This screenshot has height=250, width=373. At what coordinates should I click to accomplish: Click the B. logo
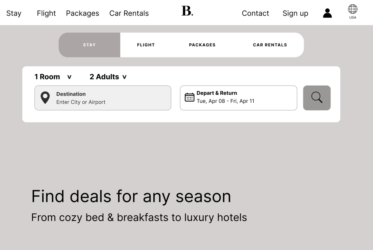[x=187, y=11]
